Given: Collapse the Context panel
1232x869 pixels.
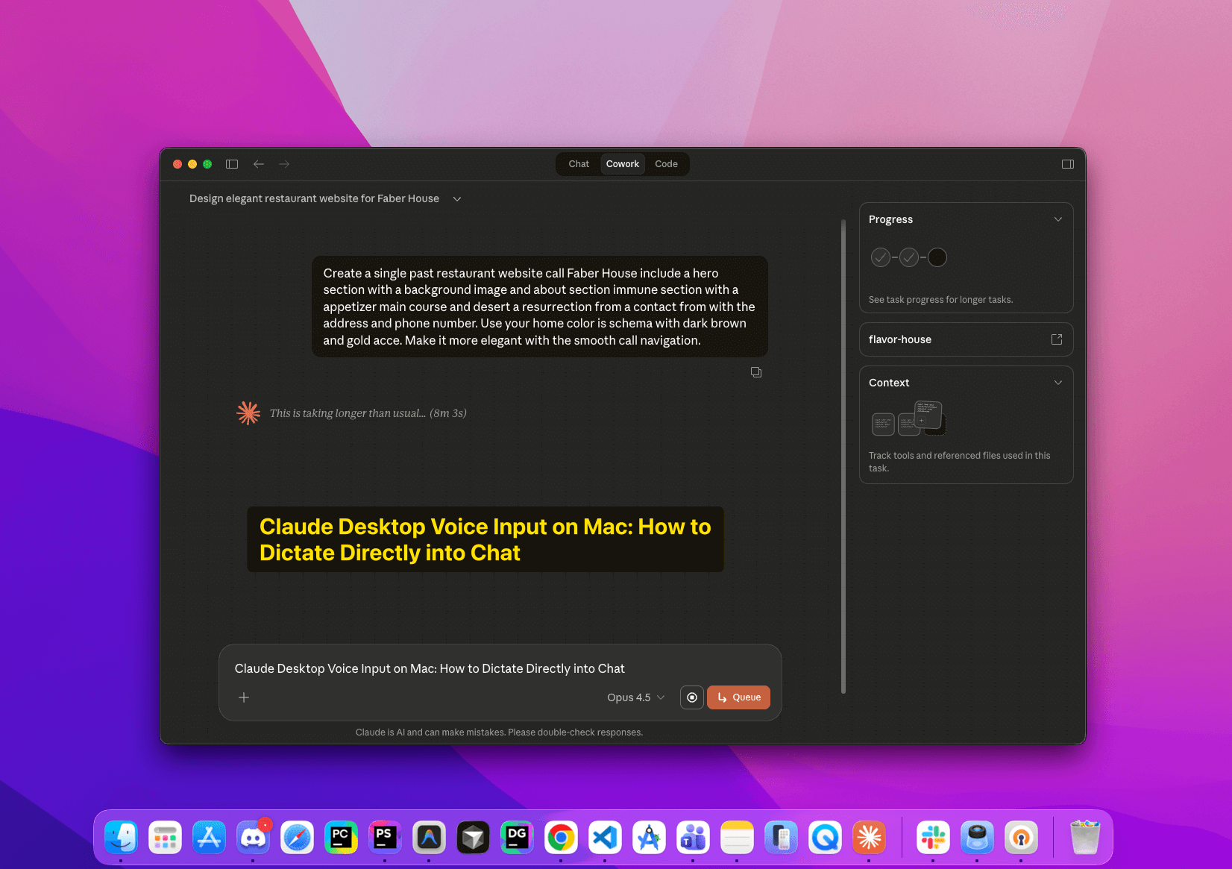Looking at the screenshot, I should pos(1058,382).
